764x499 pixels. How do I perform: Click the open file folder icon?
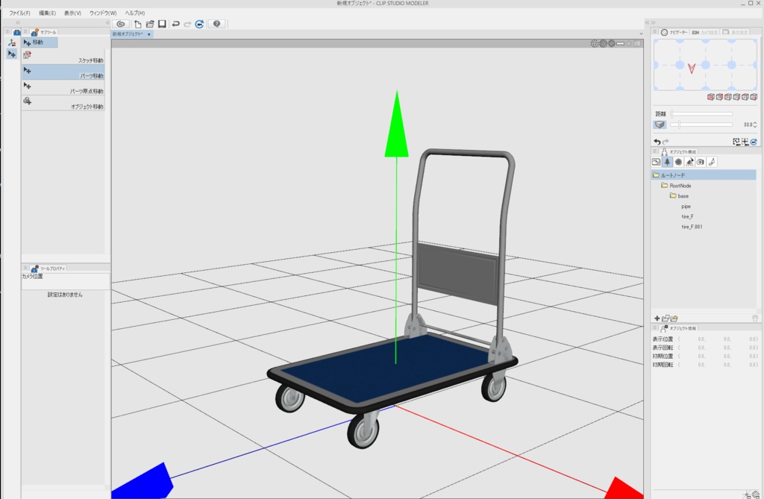[x=150, y=23]
